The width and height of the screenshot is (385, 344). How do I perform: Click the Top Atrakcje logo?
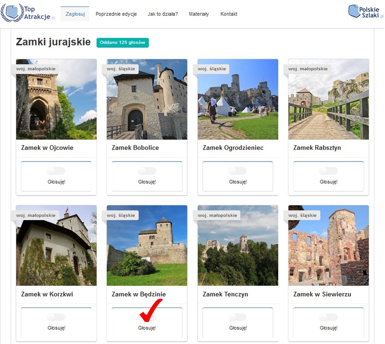pos(28,13)
